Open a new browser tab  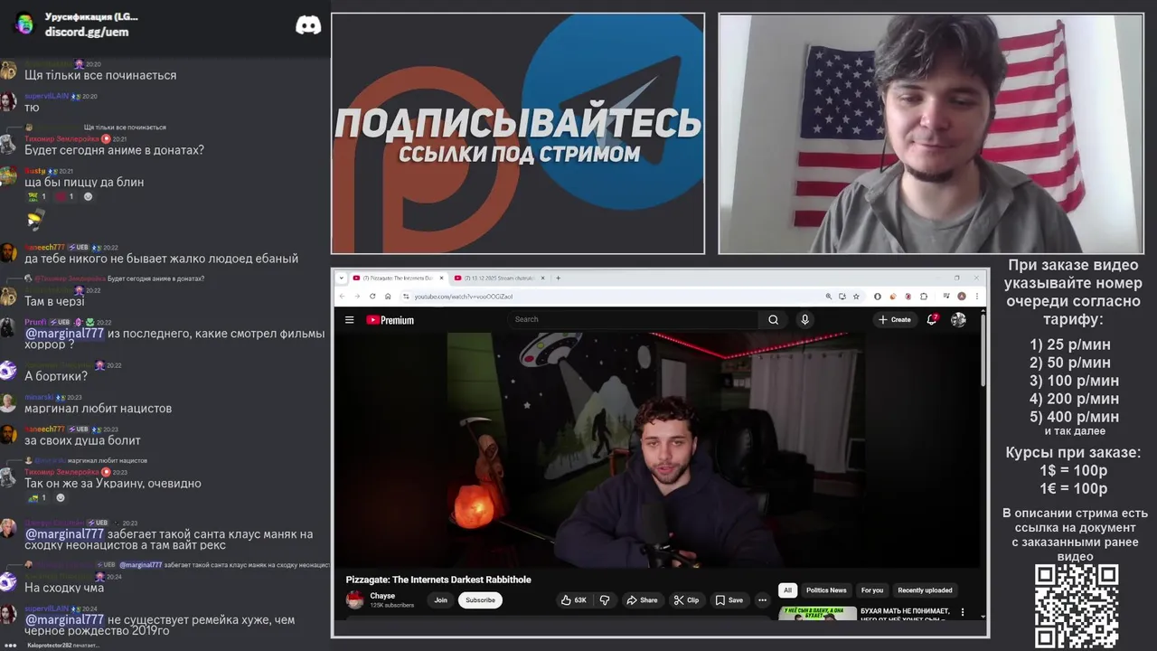[558, 278]
